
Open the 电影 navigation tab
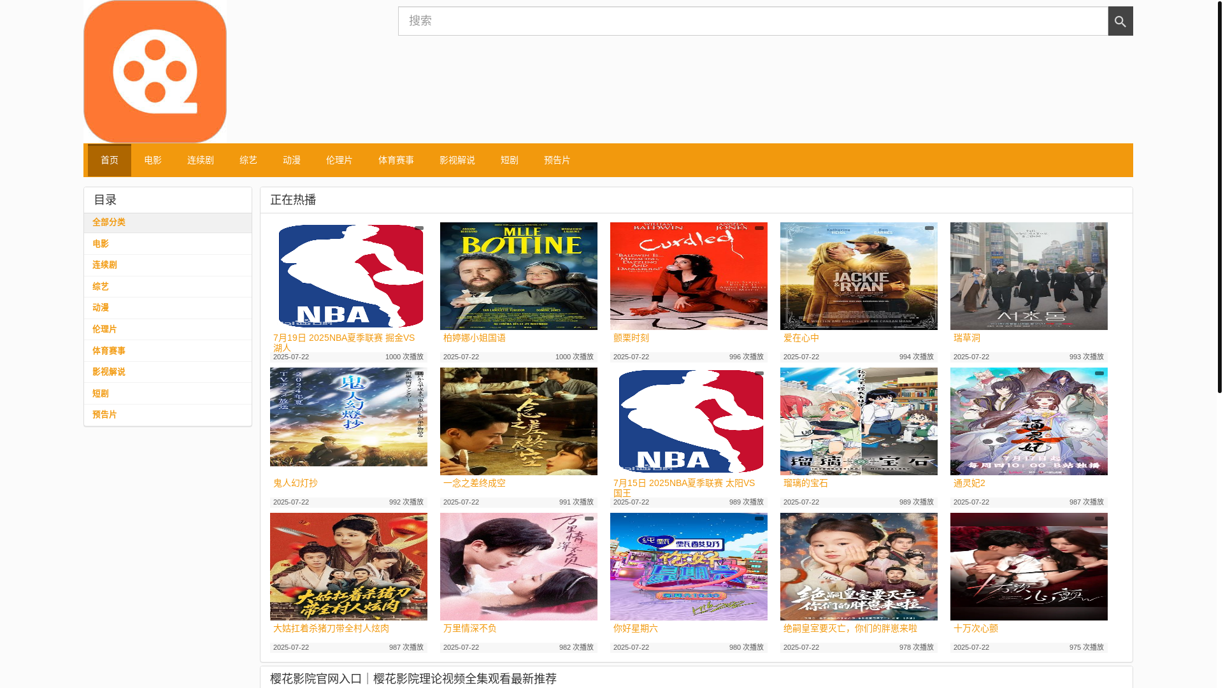pos(153,160)
